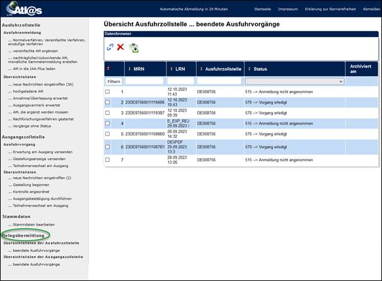Open Startseite in the top navigation

pos(263,10)
